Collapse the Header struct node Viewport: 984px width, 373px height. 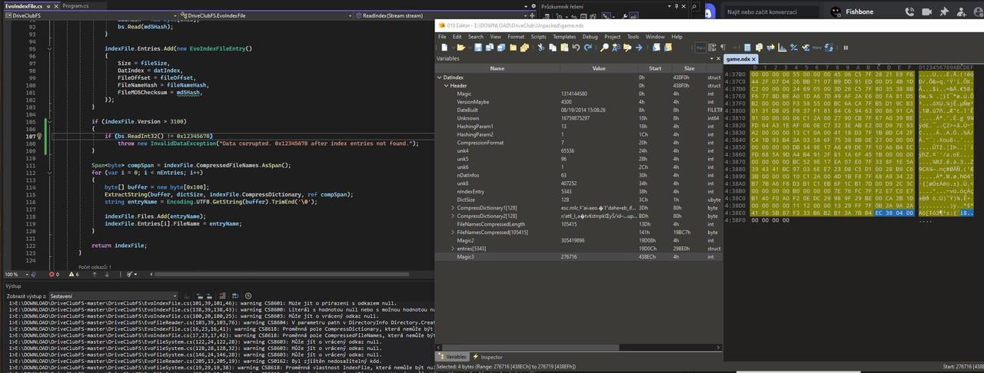tap(446, 86)
